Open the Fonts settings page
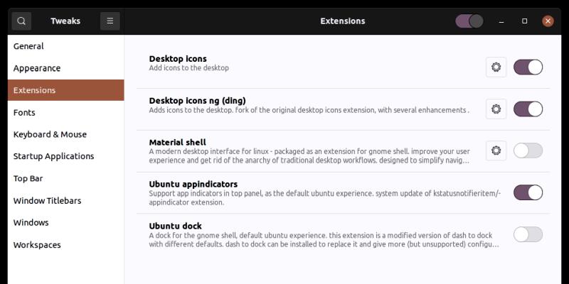This screenshot has width=569, height=284. tap(24, 112)
